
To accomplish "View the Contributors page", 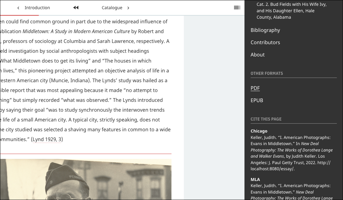I will [265, 42].
